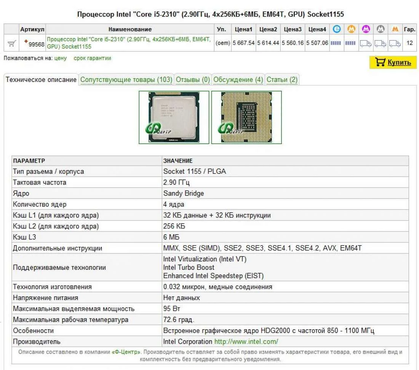419x370 pixels.
Task: Click the 'Intel Virtualization (Intel VT)' line
Action: pos(205,259)
